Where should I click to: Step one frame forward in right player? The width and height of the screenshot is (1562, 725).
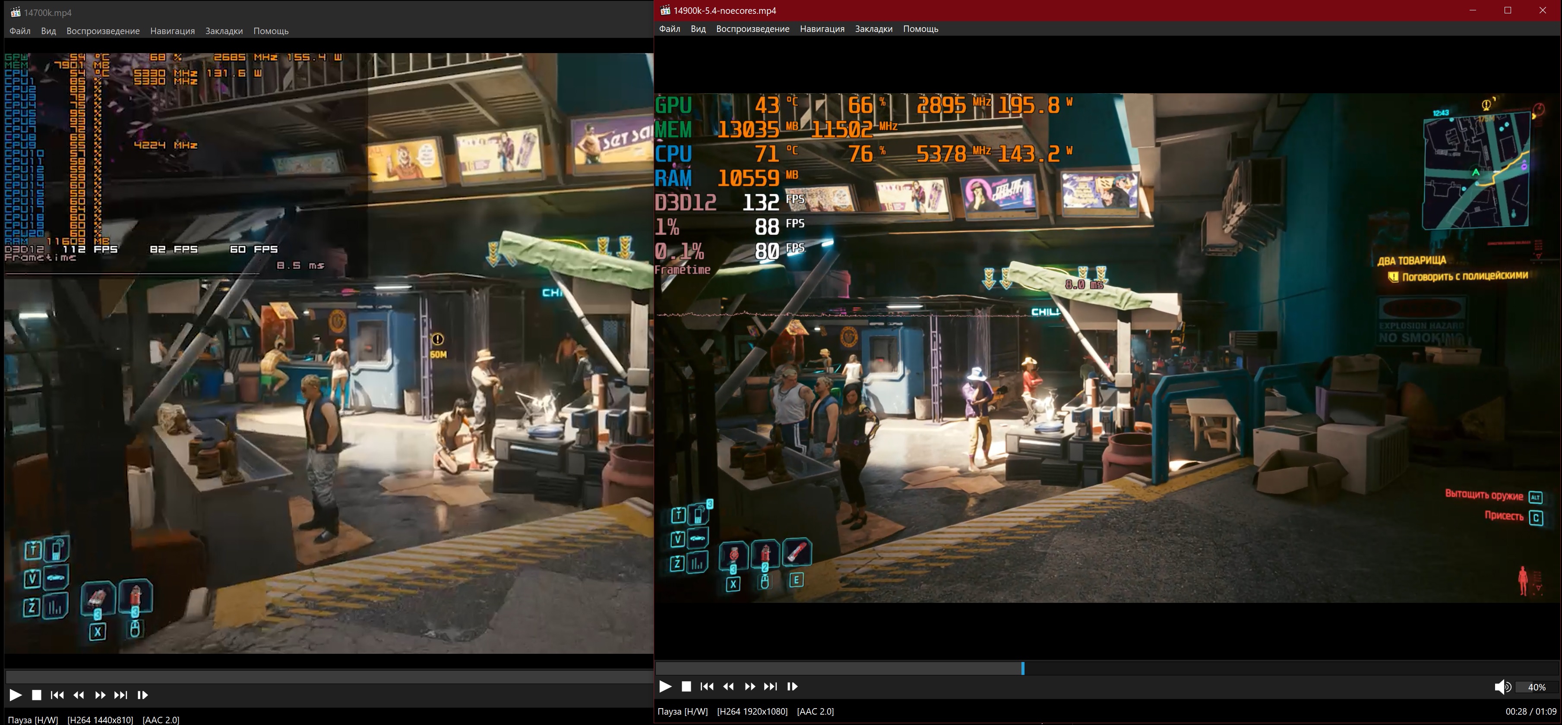click(x=792, y=686)
